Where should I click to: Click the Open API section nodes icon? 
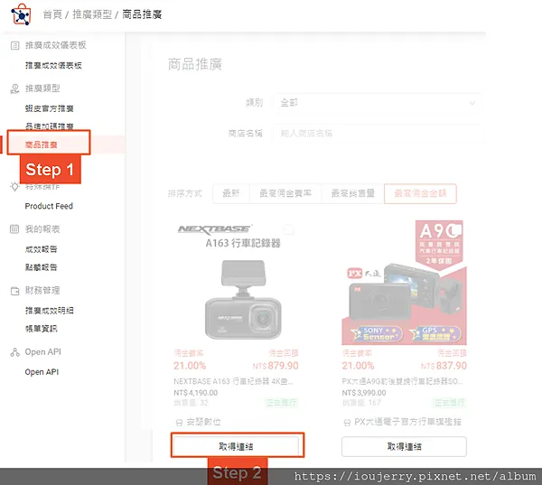(14, 352)
